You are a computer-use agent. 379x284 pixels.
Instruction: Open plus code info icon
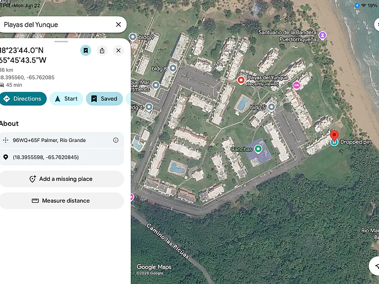(116, 140)
